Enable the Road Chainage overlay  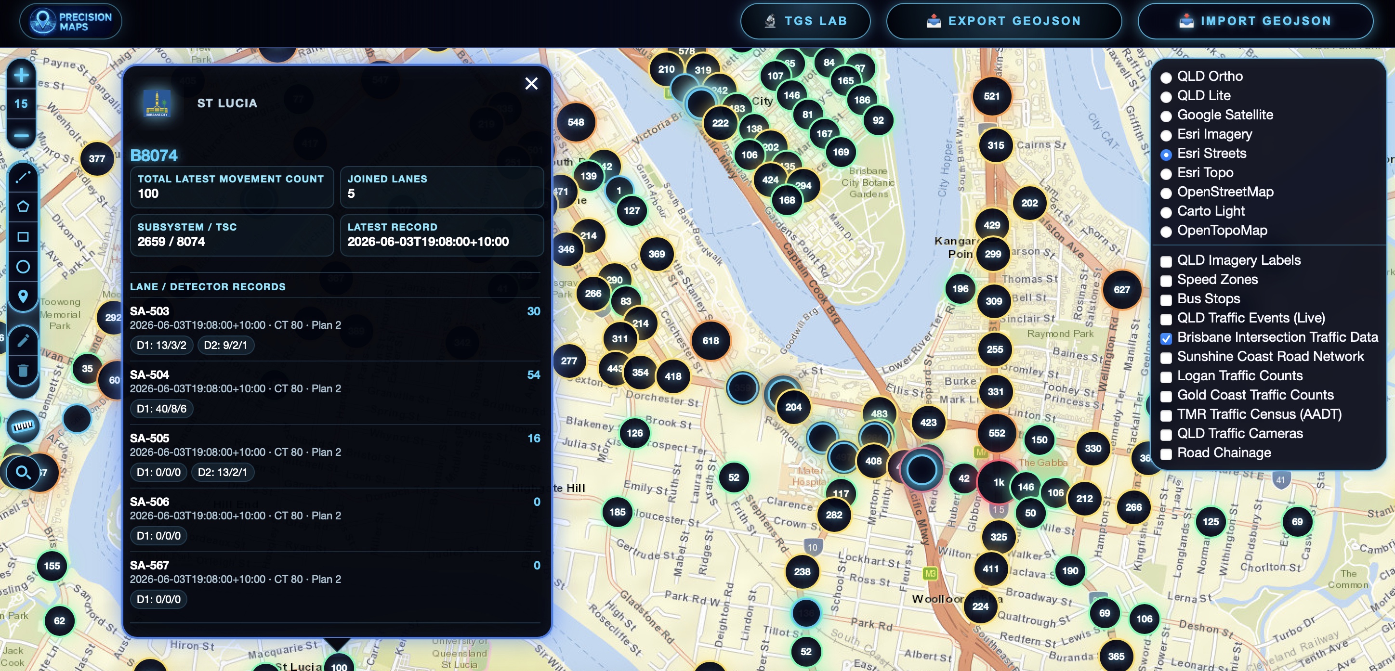pos(1166,454)
